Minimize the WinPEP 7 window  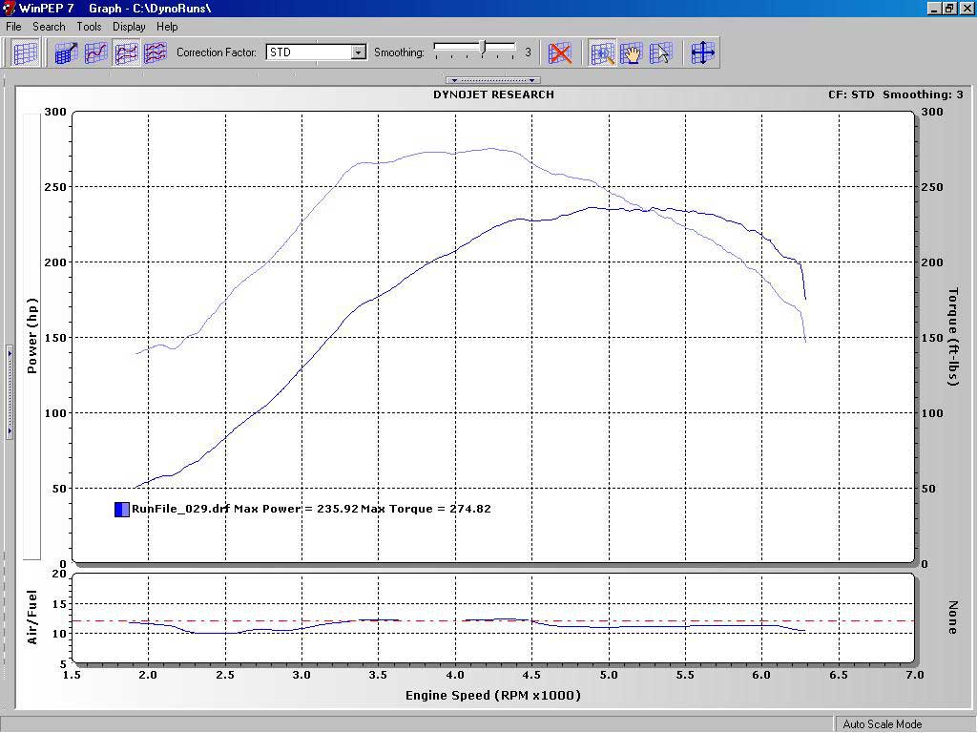tap(934, 9)
